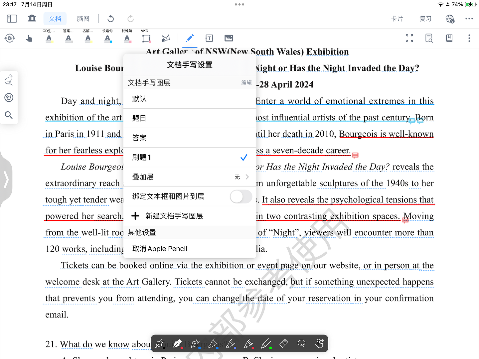
Task: Expand the 叠加层 overlay layer option
Action: pyautogui.click(x=190, y=177)
